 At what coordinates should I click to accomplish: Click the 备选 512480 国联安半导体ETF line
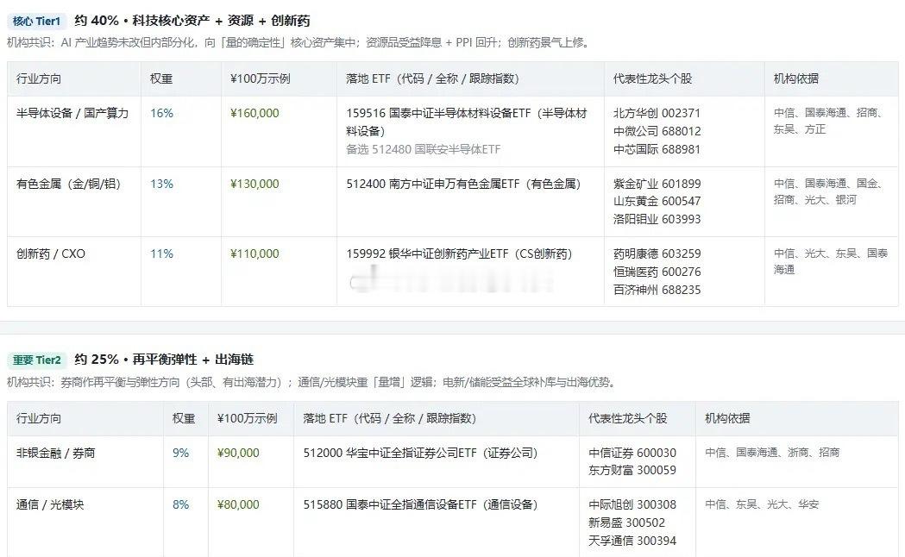[423, 149]
